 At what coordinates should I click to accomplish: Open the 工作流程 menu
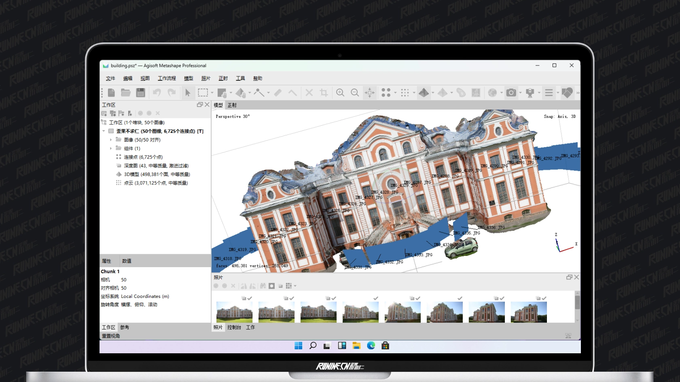(x=167, y=78)
